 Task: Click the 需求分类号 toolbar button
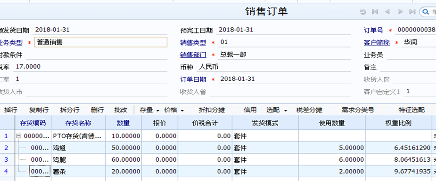click(x=358, y=110)
